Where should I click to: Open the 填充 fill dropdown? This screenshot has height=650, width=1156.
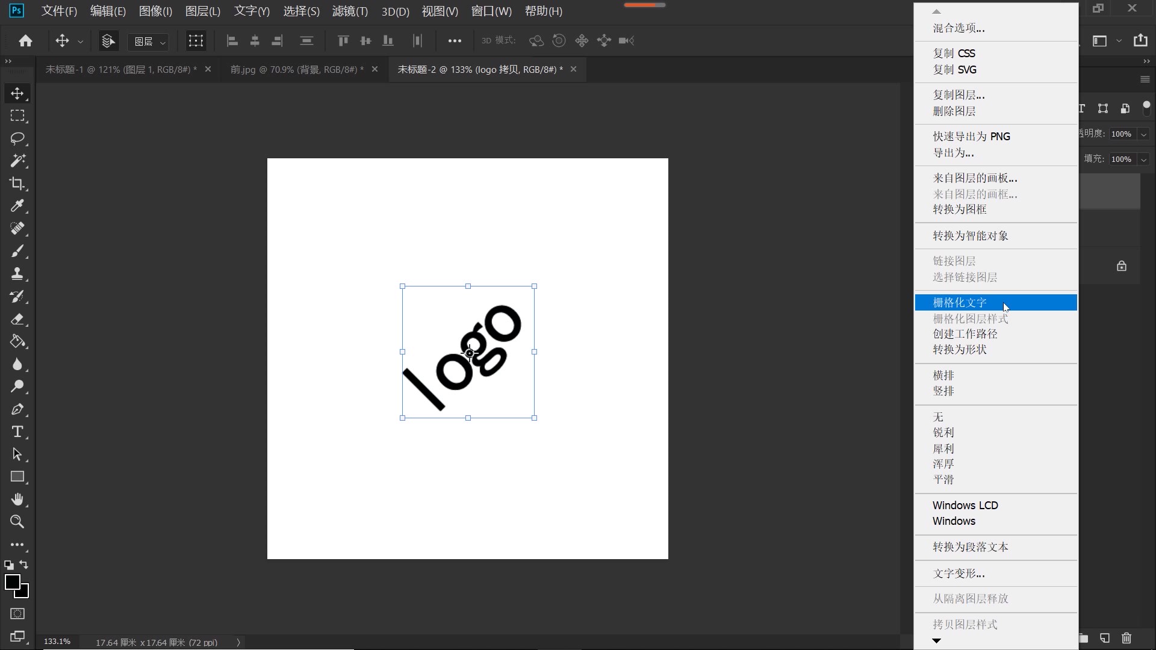tap(1143, 159)
